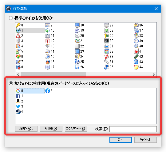Choose the warning triangle icon 2
Screen dimensions: 166x152
tap(18, 36)
